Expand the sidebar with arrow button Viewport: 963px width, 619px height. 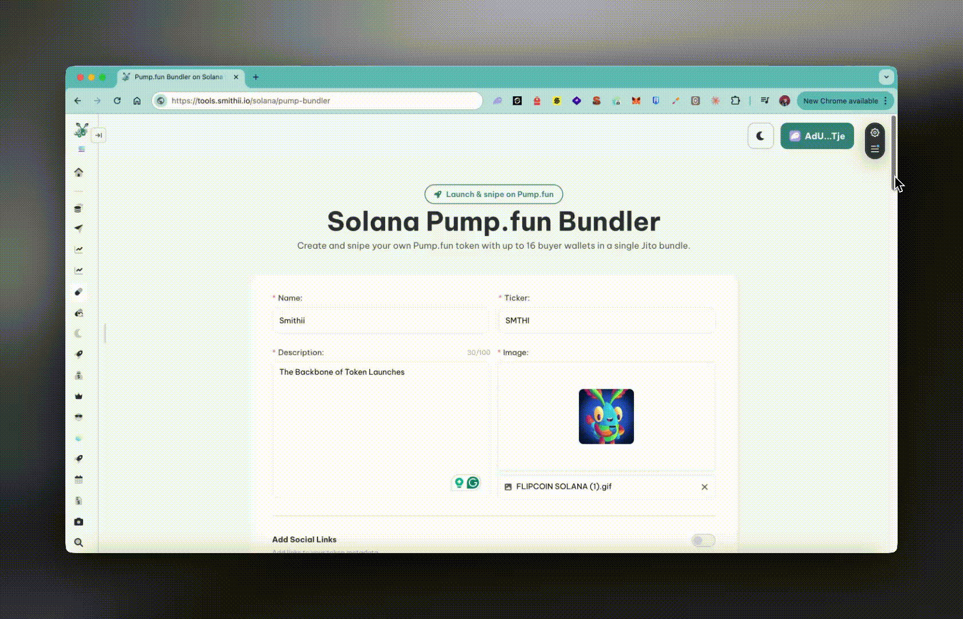pos(99,135)
